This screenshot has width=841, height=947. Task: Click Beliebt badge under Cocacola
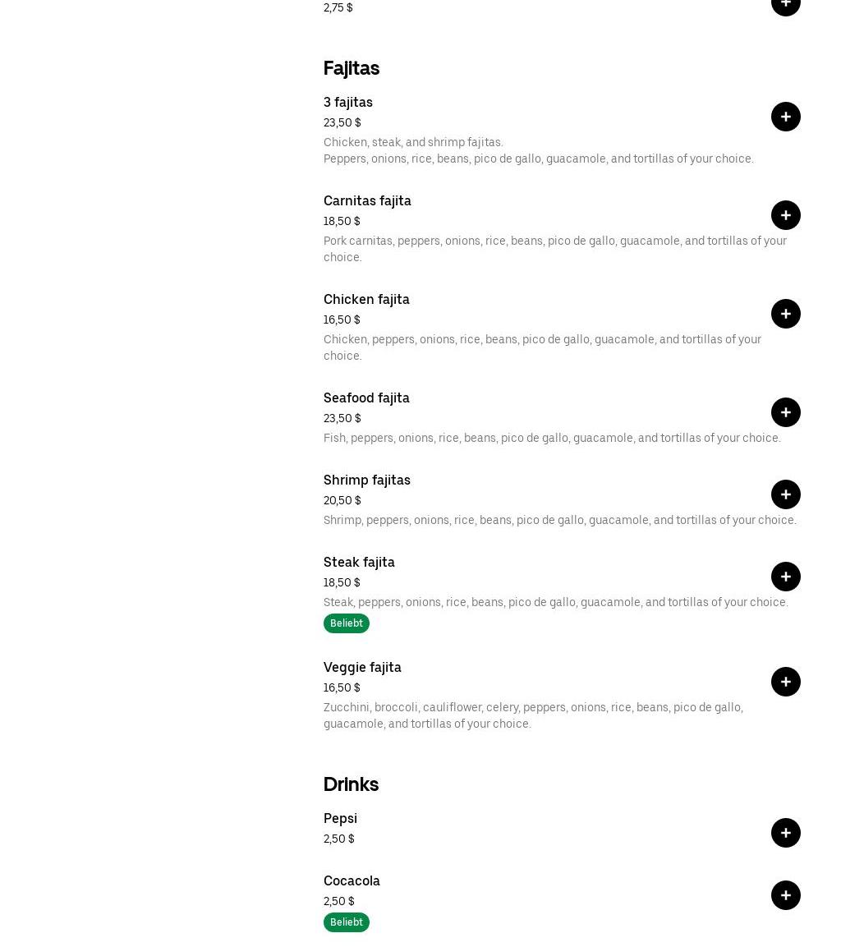point(346,922)
